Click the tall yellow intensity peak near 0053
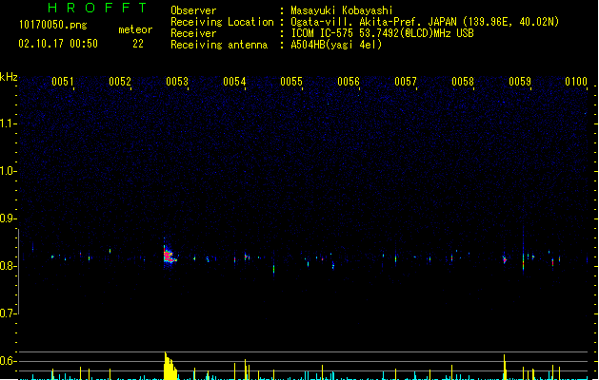The image size is (599, 380). pos(170,366)
